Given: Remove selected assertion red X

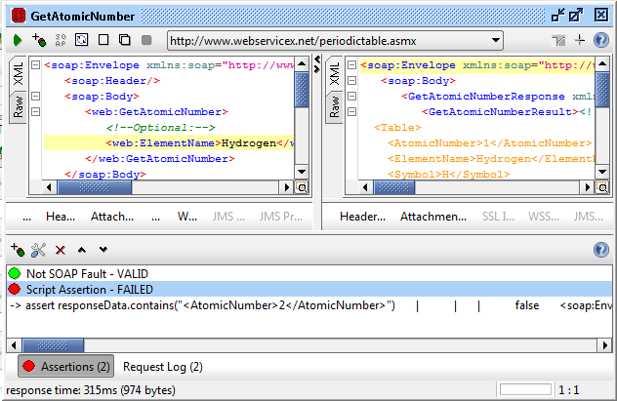Looking at the screenshot, I should pos(61,250).
